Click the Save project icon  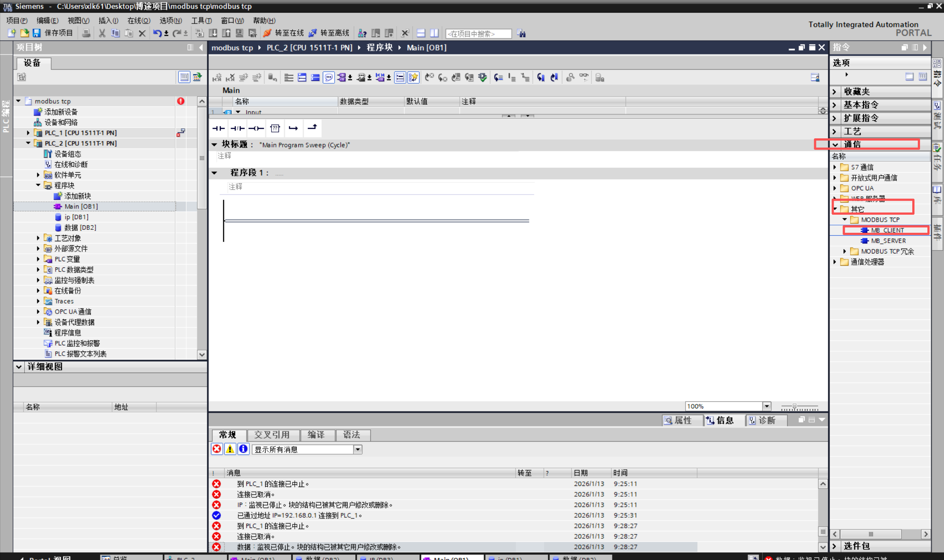click(x=37, y=33)
